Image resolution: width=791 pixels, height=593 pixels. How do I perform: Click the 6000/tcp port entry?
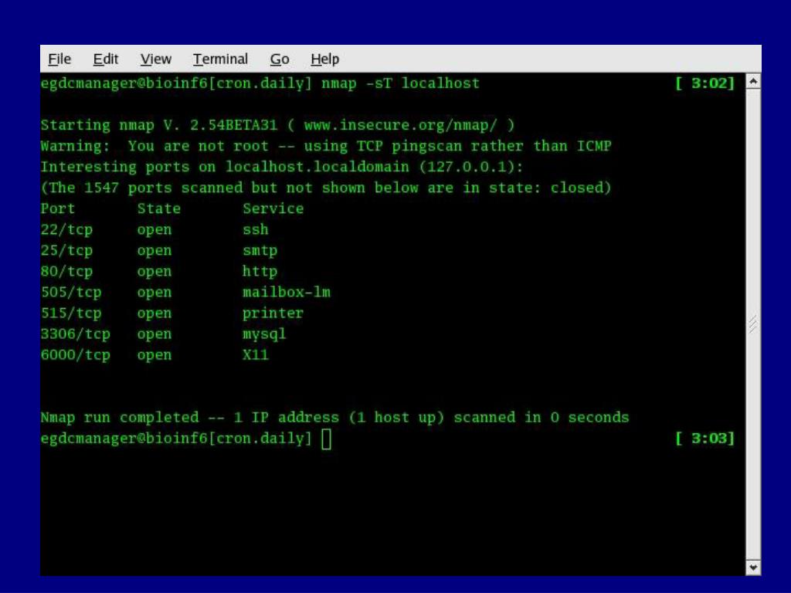(x=75, y=355)
